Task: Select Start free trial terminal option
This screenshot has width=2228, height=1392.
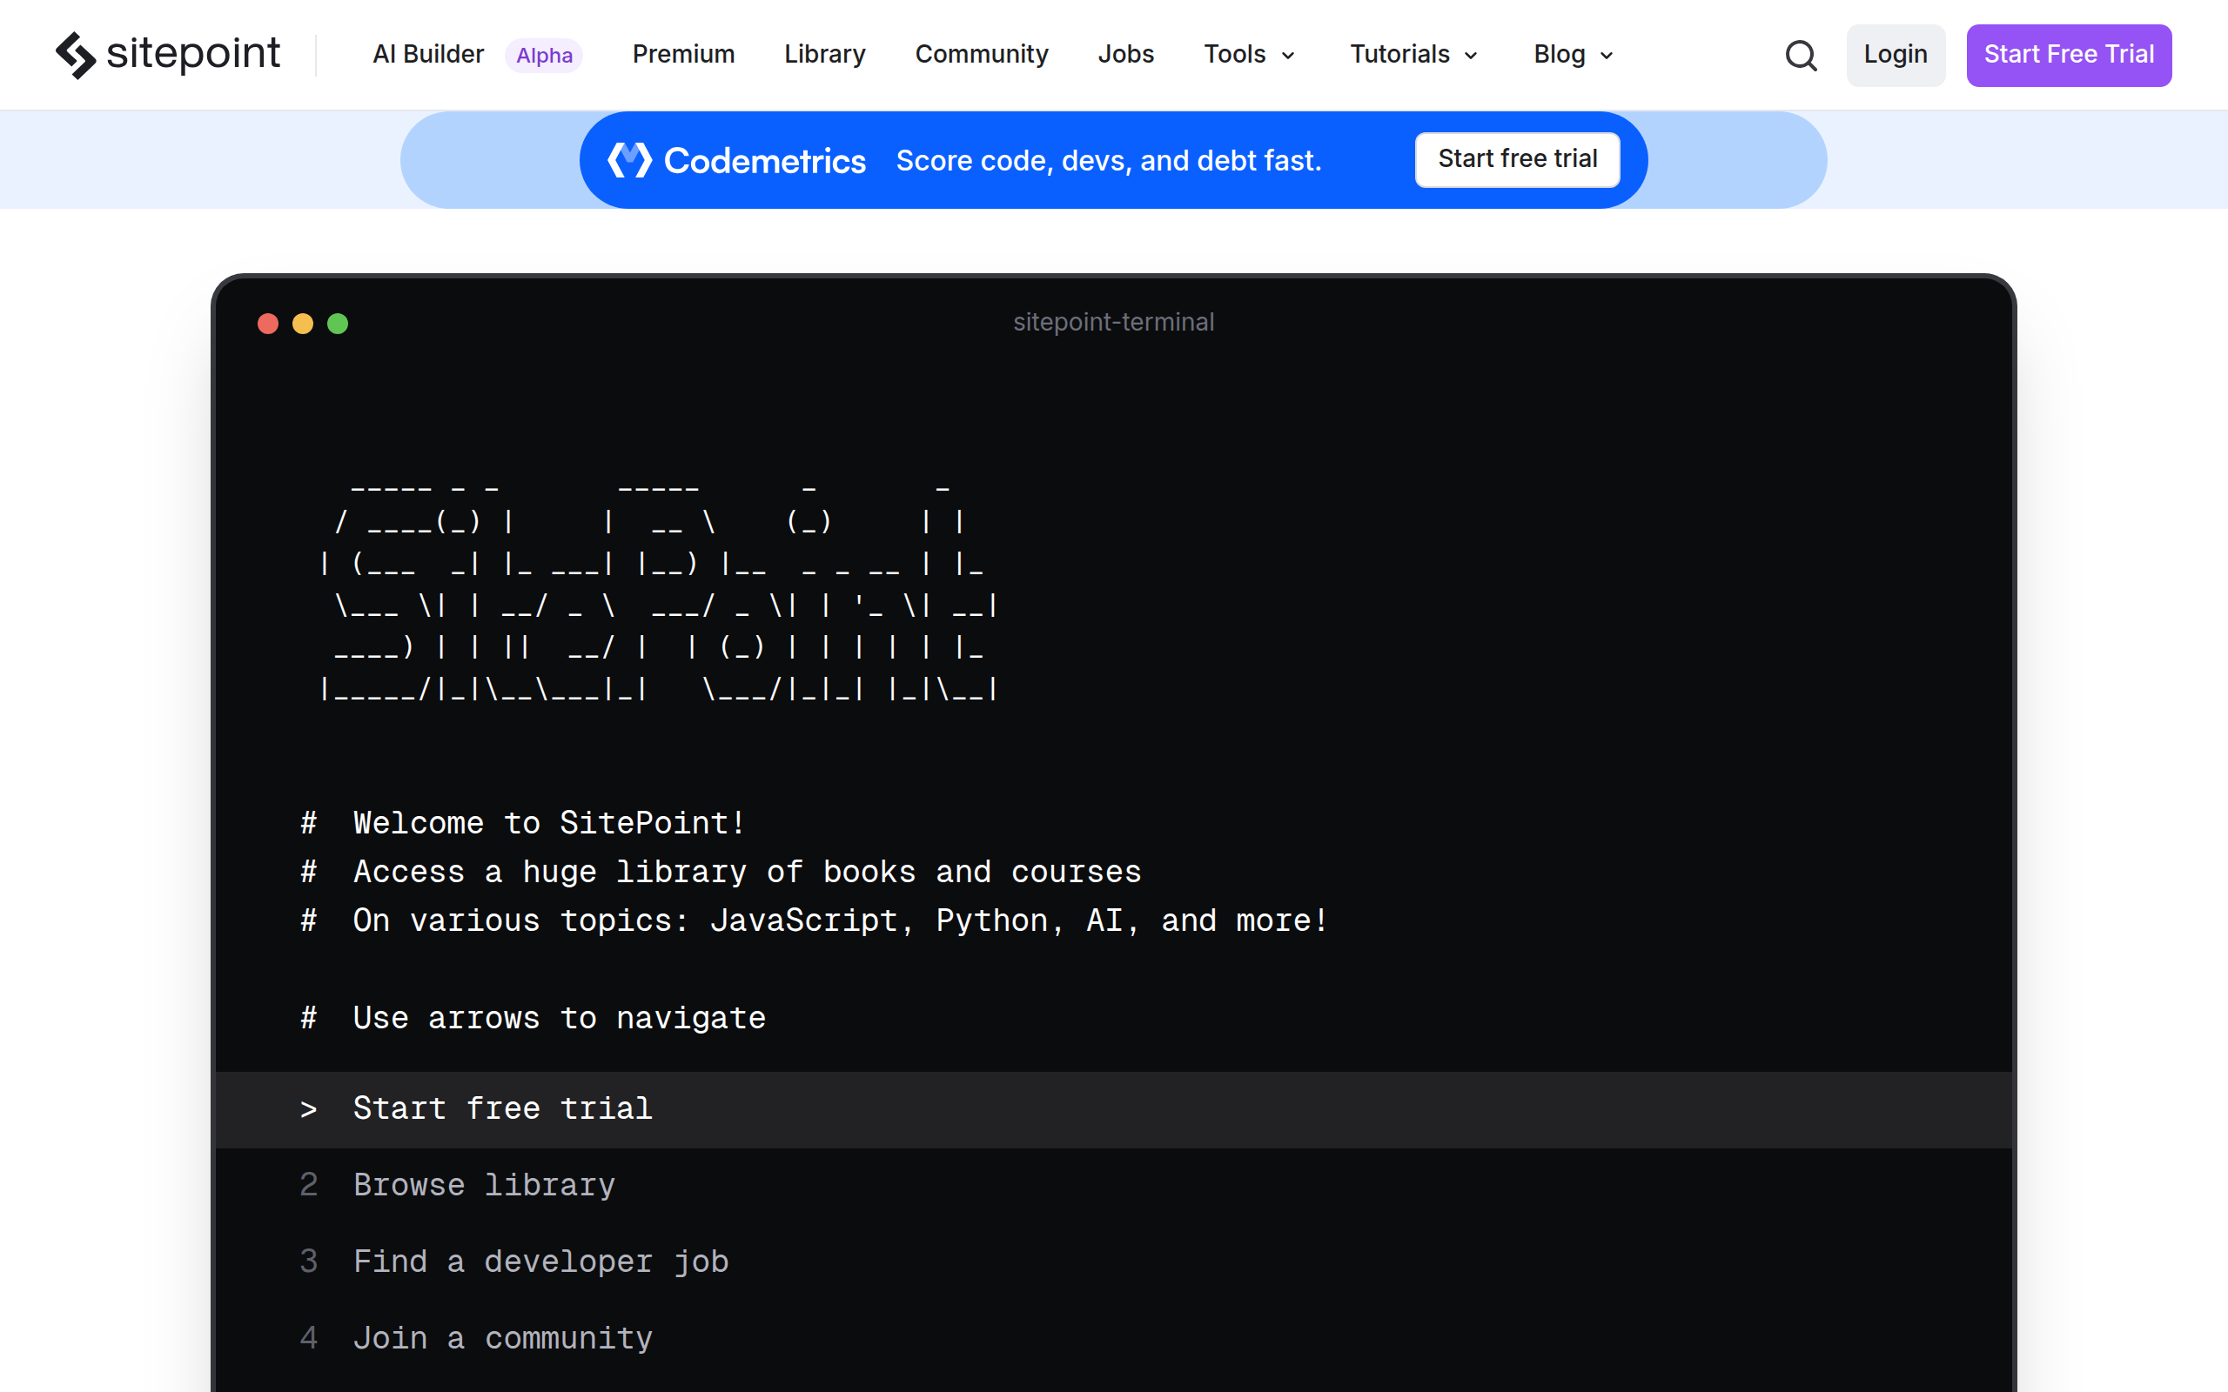Action: click(x=1114, y=1109)
